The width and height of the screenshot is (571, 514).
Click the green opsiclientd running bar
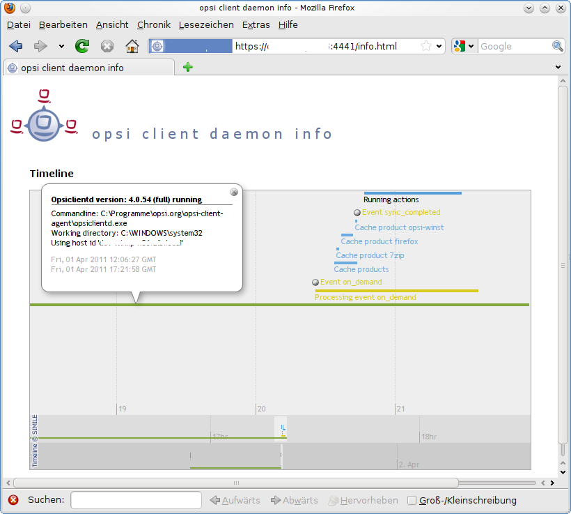[x=279, y=305]
